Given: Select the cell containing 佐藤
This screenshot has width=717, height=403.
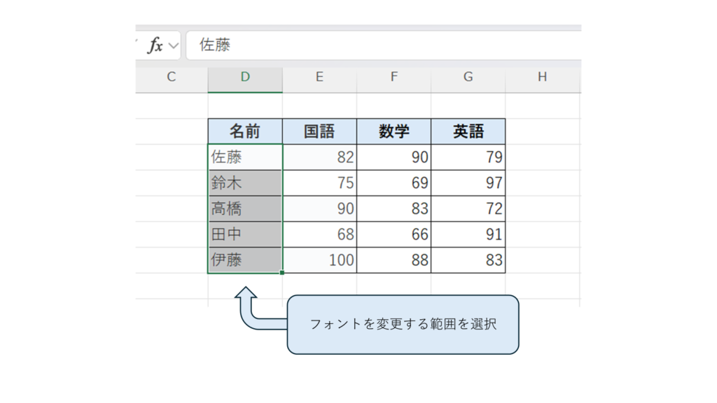Looking at the screenshot, I should (x=245, y=157).
